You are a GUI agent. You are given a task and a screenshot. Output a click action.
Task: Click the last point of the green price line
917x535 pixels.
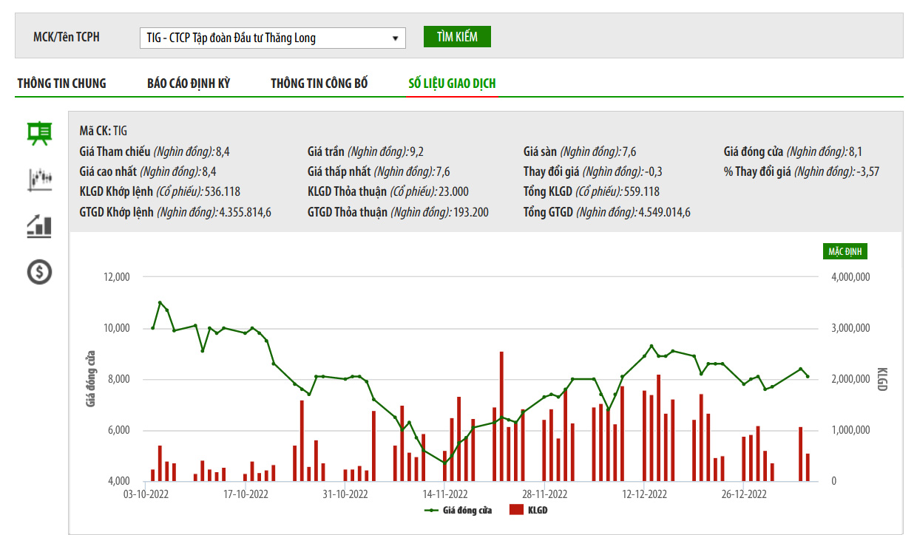click(808, 376)
